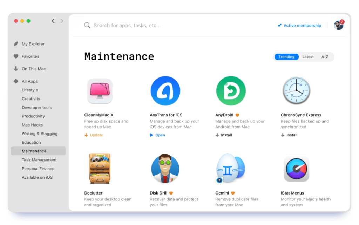
Task: Go forward with the right chevron
Action: (x=62, y=21)
